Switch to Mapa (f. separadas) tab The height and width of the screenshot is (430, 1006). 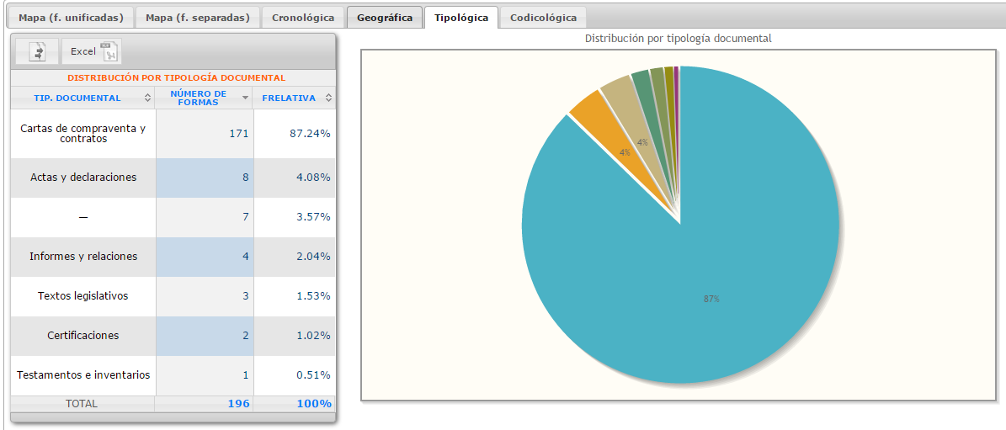point(197,17)
